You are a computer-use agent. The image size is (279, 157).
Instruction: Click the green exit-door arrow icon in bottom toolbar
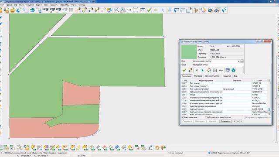click(164, 147)
